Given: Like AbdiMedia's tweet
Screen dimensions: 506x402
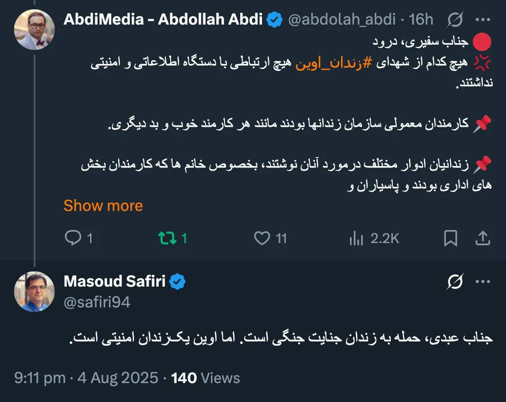Looking at the screenshot, I should (x=263, y=238).
